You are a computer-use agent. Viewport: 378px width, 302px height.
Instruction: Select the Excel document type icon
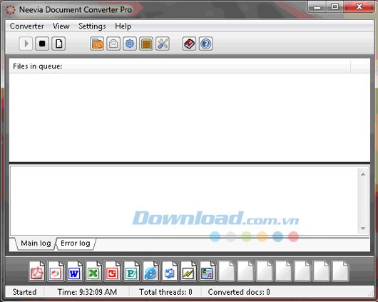tap(93, 271)
